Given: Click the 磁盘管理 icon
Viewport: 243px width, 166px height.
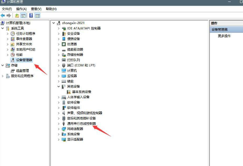Looking at the screenshot, I should tap(13, 71).
